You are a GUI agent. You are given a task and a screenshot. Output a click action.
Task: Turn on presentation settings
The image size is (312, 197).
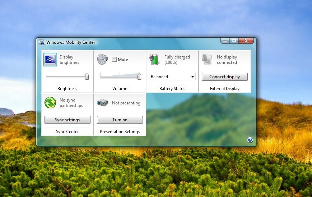click(120, 120)
